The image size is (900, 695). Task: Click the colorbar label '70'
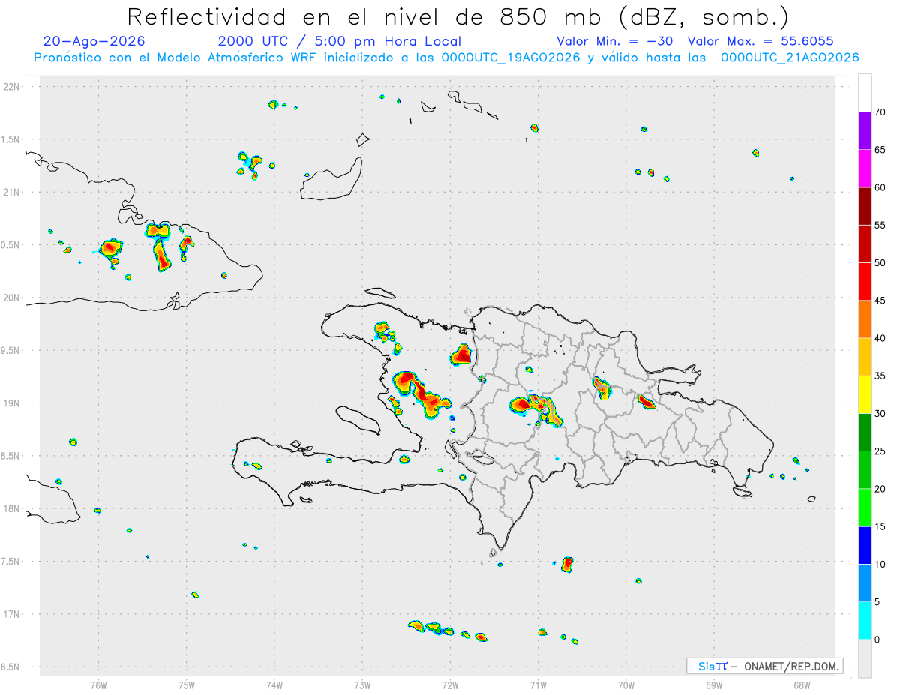tap(880, 112)
